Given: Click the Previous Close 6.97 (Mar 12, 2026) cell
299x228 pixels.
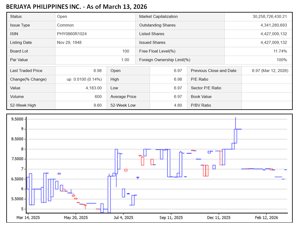Looking at the screenshot, I should pos(270,71).
